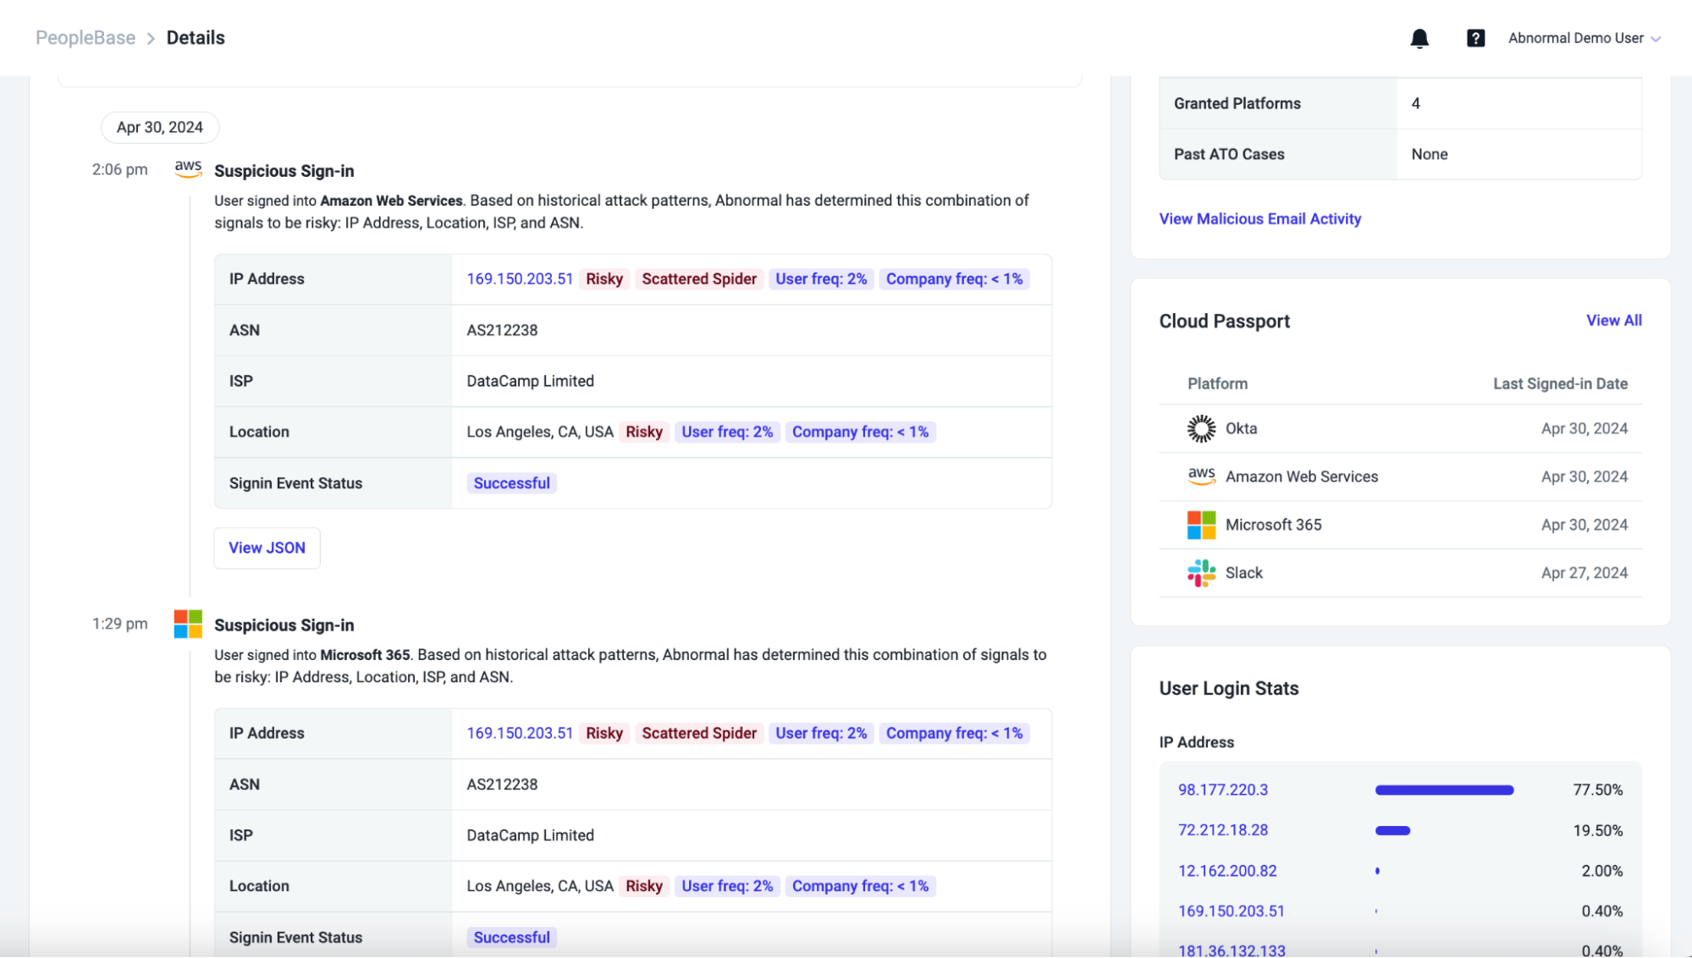Click the Slack logo in Cloud Passport

coord(1201,573)
